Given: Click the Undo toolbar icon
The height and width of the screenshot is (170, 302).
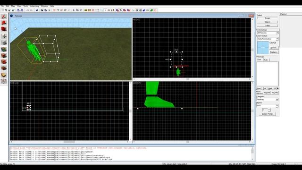Looking at the screenshot, I should point(27,10).
